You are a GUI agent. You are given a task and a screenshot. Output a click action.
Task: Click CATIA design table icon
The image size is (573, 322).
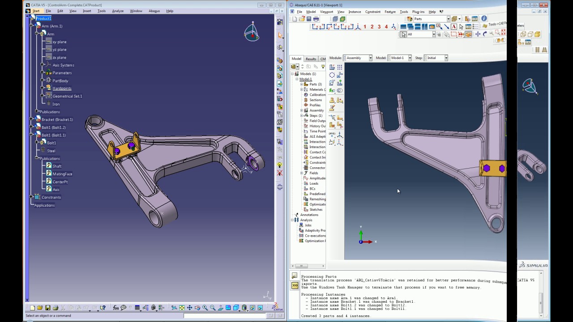click(137, 308)
